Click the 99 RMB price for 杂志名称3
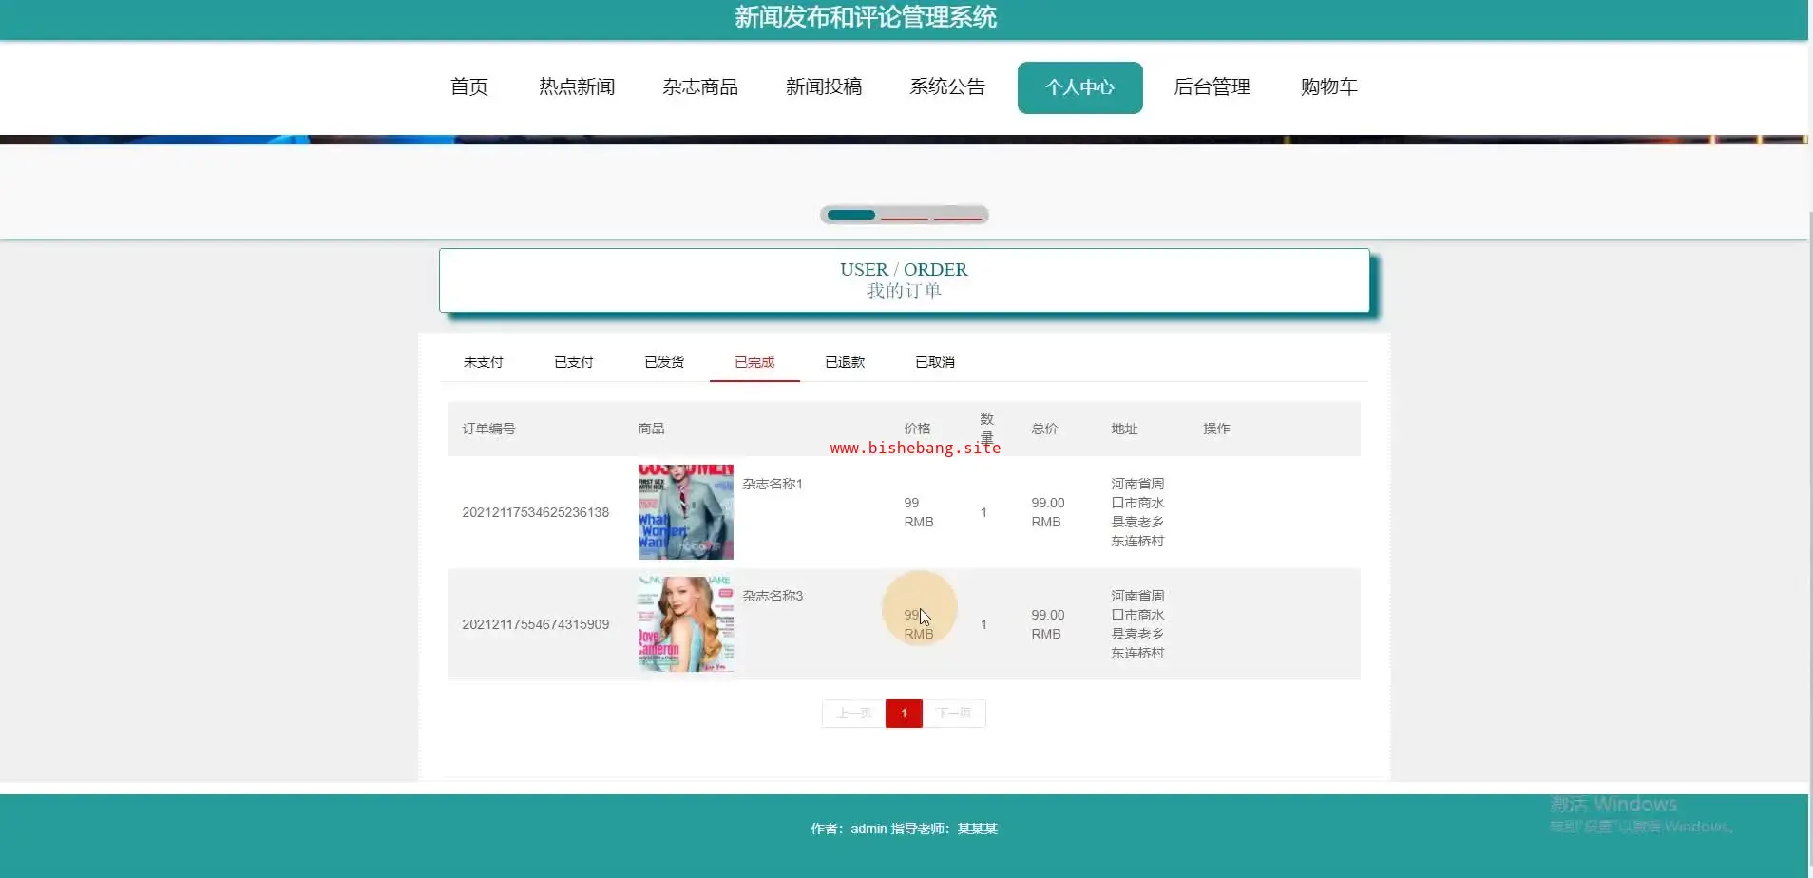The width and height of the screenshot is (1813, 878). 919,624
